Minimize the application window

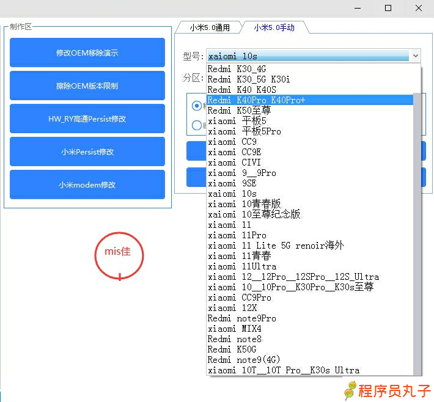358,8
